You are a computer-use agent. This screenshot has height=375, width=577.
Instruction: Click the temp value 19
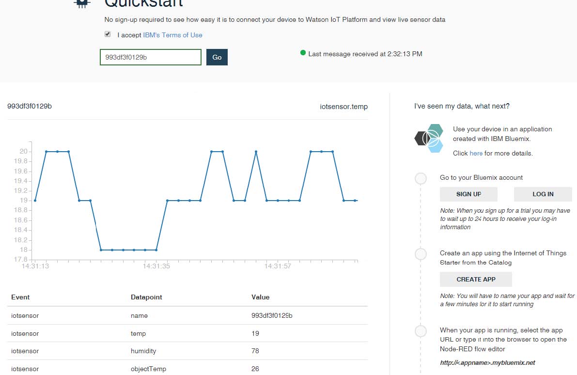(255, 333)
